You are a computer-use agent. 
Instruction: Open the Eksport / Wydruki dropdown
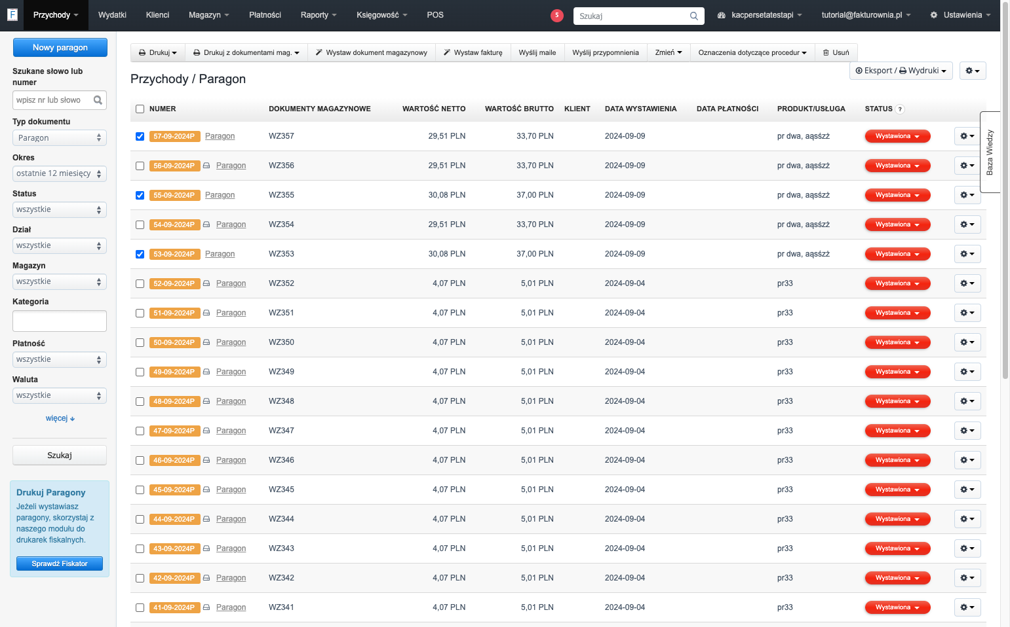pyautogui.click(x=901, y=71)
